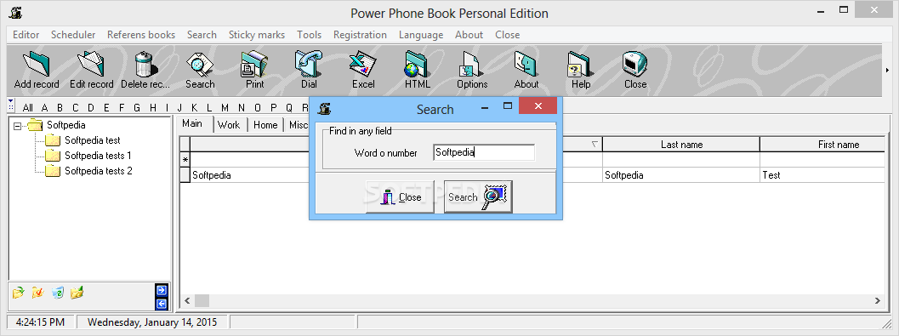This screenshot has height=336, width=899.
Task: Click the second folder icon with red mark below tree
Action: [37, 293]
